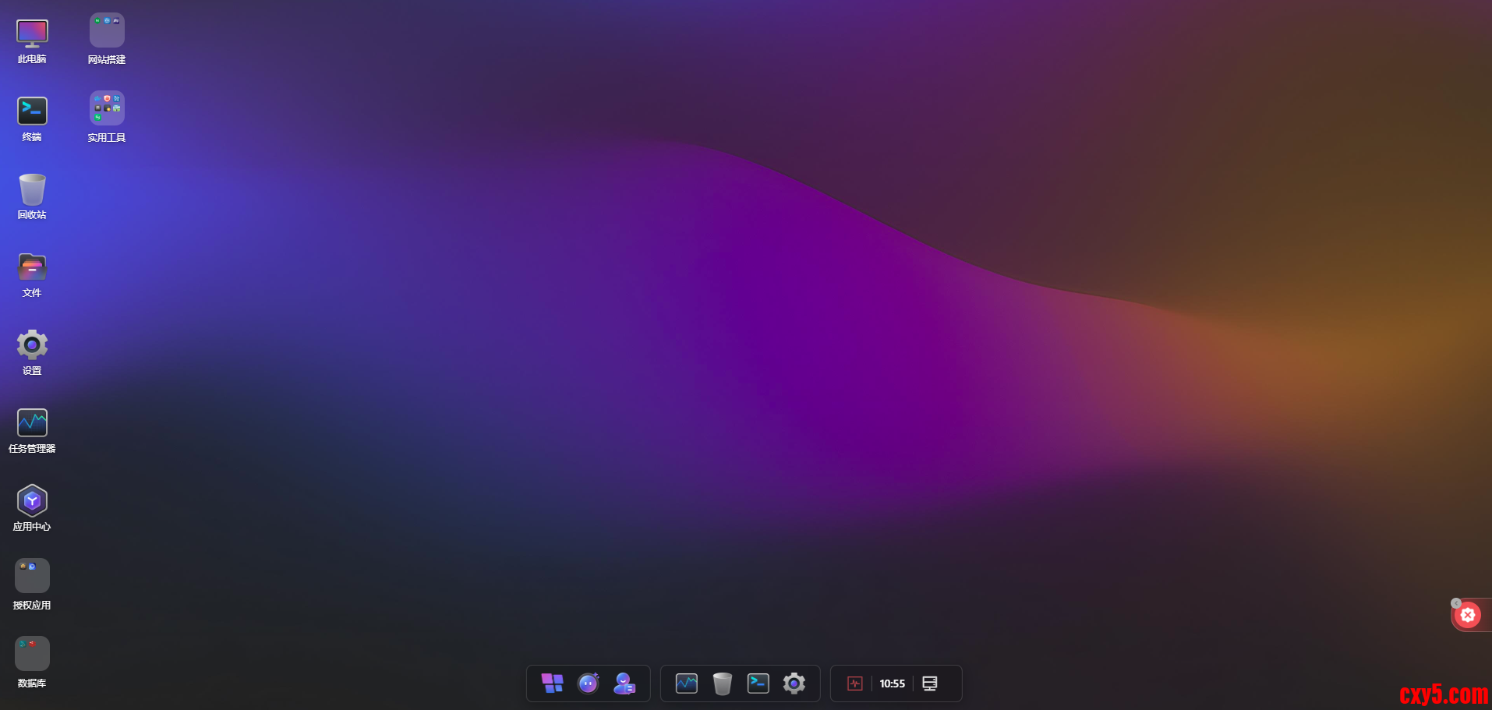Open the 回收站 recycle bin on the desktop
The height and width of the screenshot is (710, 1492).
click(31, 189)
